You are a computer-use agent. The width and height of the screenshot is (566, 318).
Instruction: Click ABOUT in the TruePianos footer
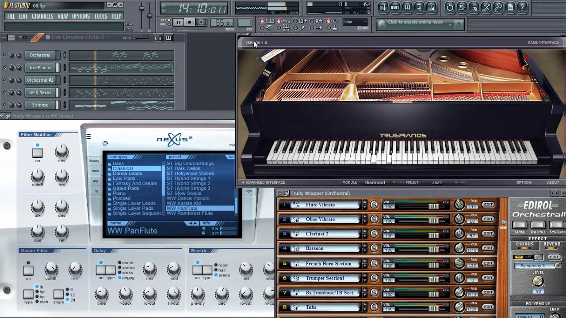(x=553, y=182)
